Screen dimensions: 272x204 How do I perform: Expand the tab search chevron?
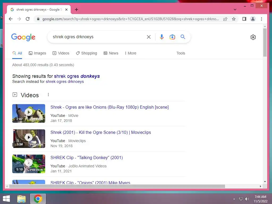point(235,10)
